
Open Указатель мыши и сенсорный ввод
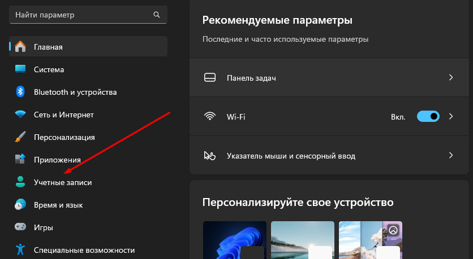pos(329,155)
